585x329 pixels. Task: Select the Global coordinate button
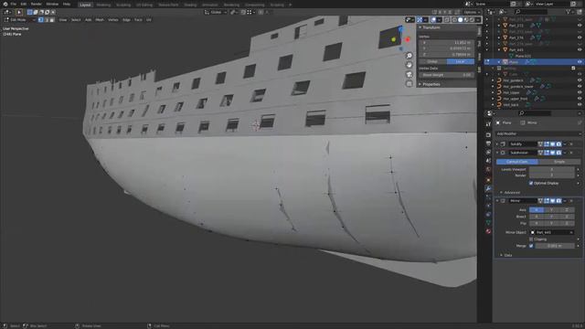pos(432,61)
